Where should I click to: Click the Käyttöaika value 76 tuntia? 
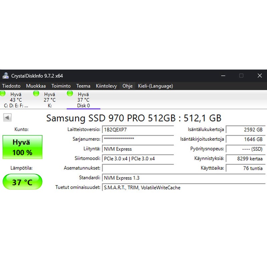[246, 168]
